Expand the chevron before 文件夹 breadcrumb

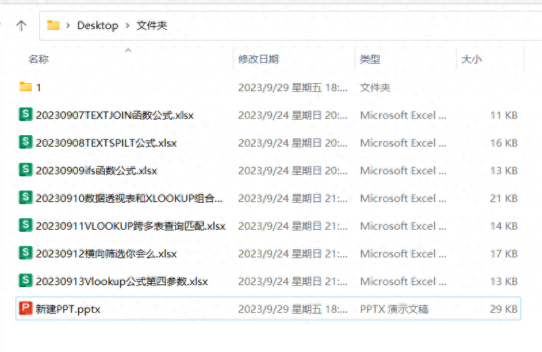click(x=128, y=26)
